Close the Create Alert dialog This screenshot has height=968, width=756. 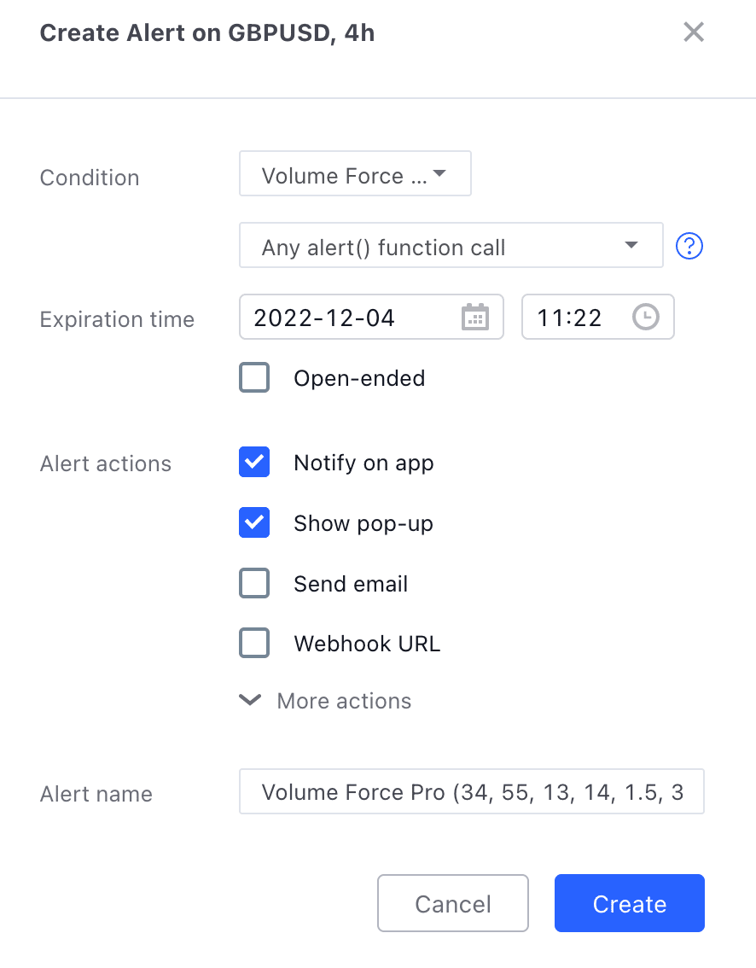pyautogui.click(x=694, y=32)
